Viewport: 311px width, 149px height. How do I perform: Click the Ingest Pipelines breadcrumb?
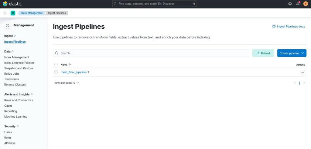[57, 13]
